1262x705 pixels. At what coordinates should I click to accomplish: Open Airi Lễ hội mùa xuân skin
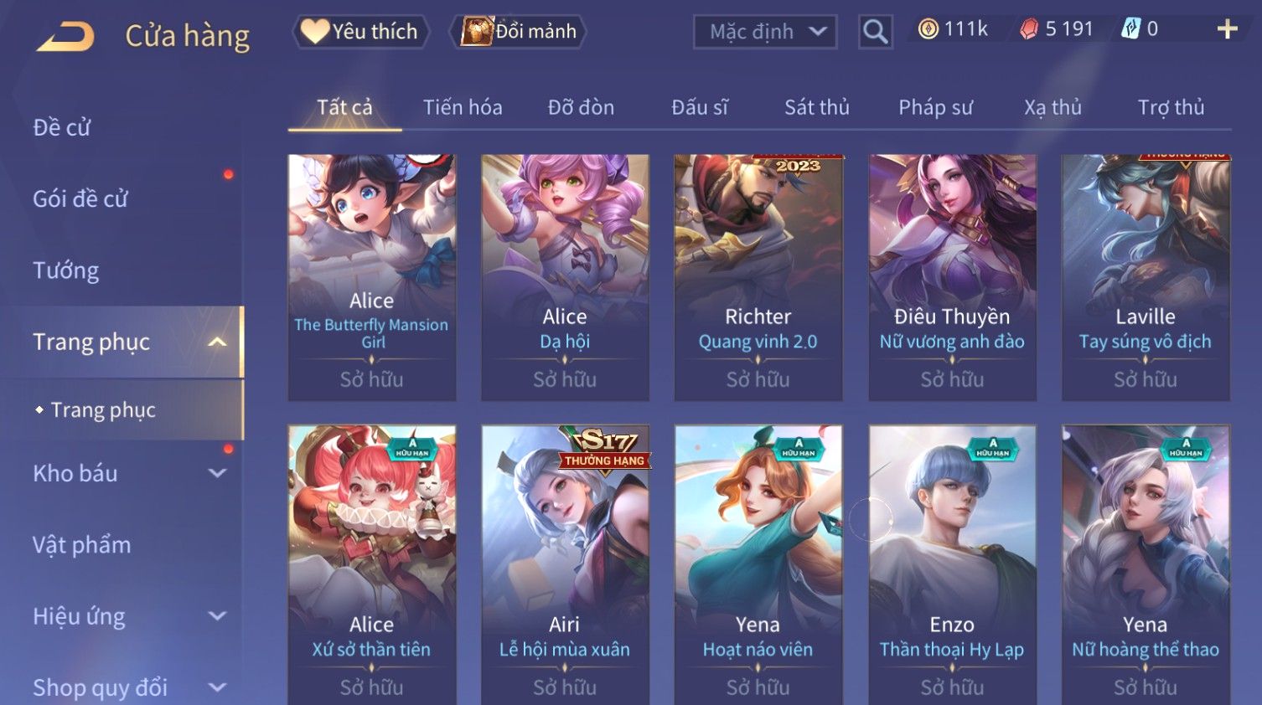click(x=565, y=565)
